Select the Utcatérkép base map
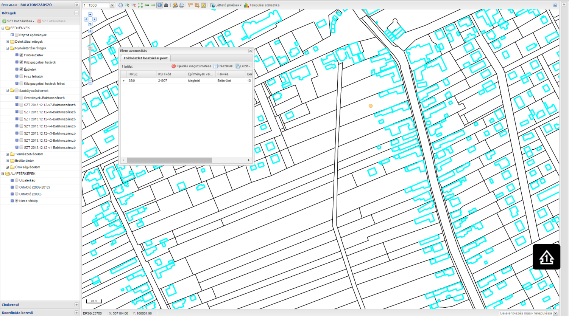 click(x=17, y=181)
